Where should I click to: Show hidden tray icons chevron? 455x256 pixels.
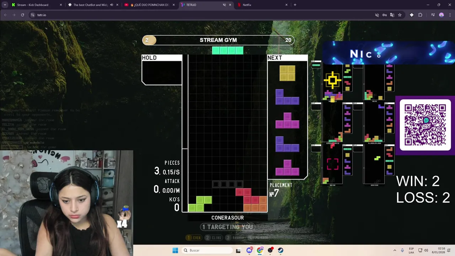point(395,250)
